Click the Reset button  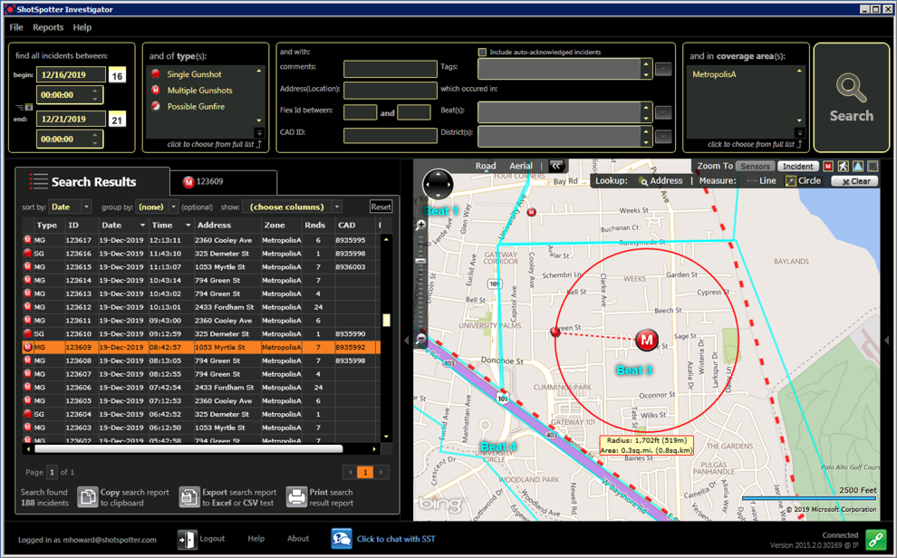(381, 207)
